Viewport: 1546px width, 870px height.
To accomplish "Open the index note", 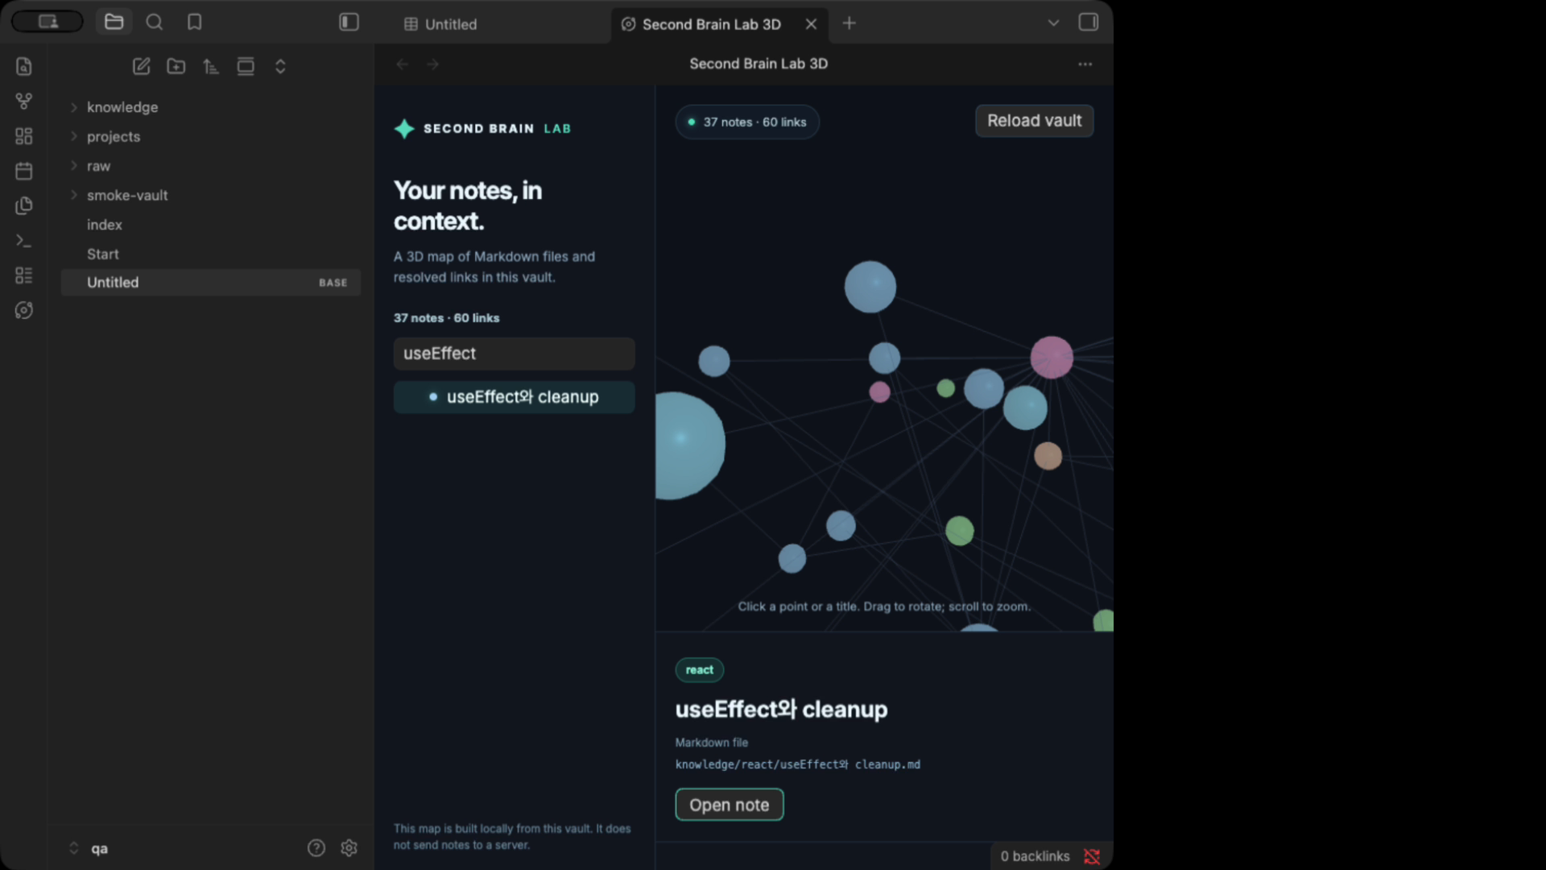I will [x=210, y=225].
